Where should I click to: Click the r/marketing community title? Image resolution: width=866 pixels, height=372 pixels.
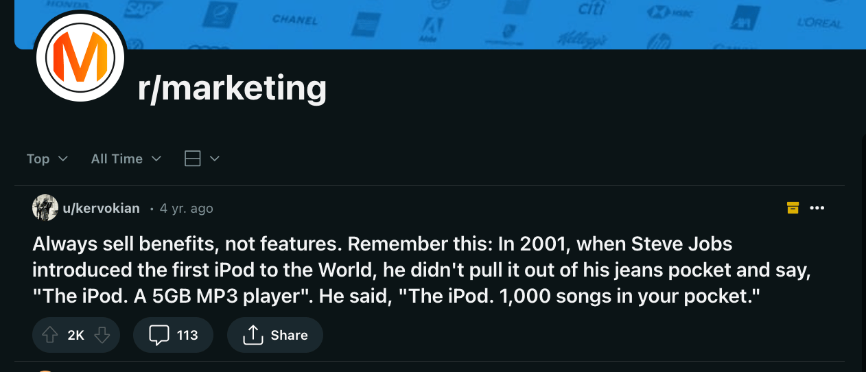pos(232,89)
